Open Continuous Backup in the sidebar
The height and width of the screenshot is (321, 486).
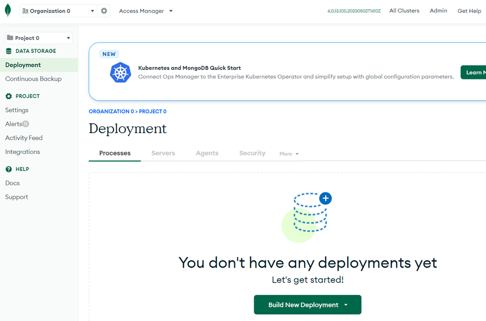[34, 79]
